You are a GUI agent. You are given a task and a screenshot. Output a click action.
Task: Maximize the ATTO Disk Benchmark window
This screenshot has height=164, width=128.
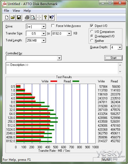[x=110, y=3]
